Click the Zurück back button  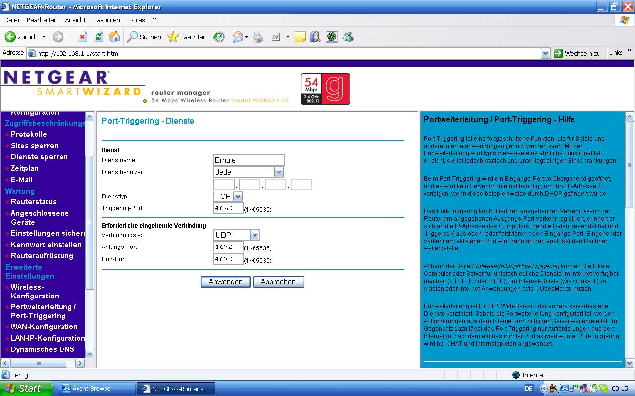(22, 37)
